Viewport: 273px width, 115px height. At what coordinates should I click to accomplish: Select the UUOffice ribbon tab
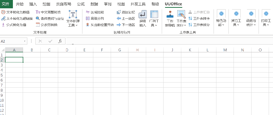pos(173,4)
